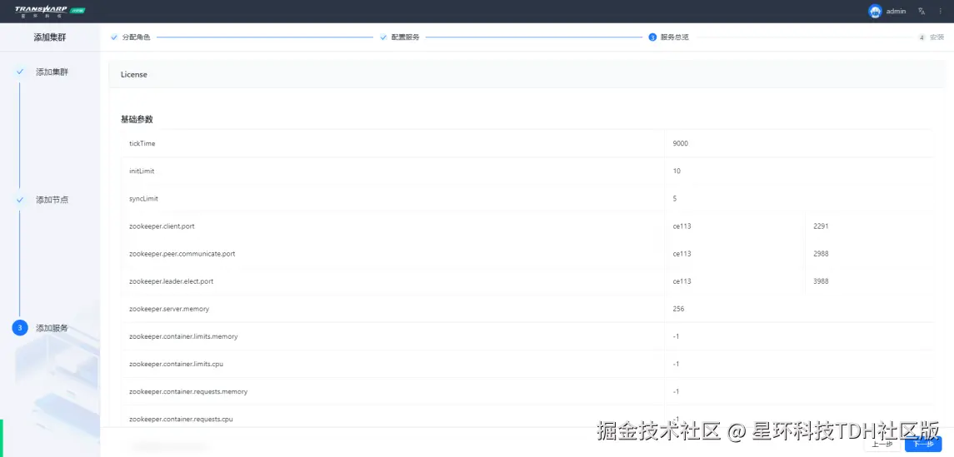954x457 pixels.
Task: Click the zookeeper.server.memory value 256
Action: coord(678,309)
